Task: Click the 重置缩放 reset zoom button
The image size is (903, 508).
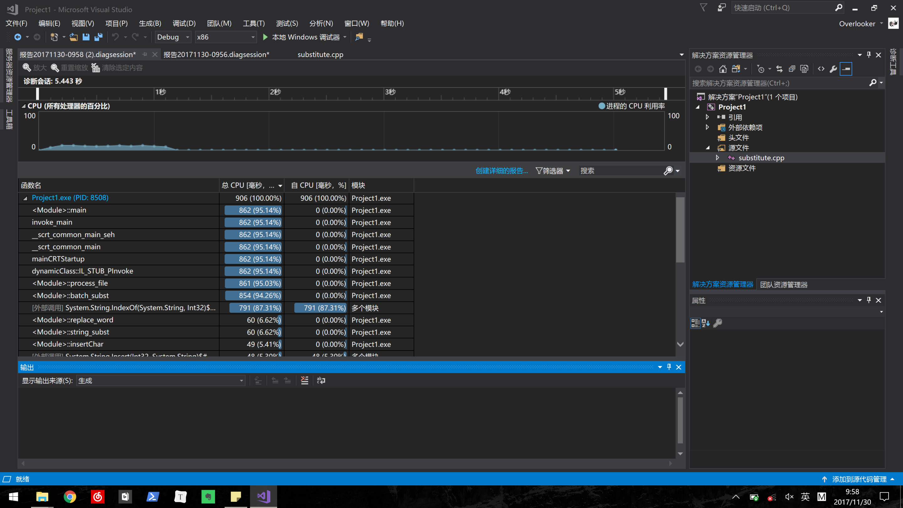Action: [x=69, y=68]
